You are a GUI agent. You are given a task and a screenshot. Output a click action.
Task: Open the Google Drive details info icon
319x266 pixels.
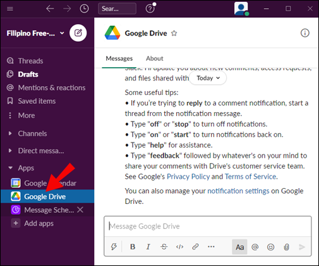(304, 33)
